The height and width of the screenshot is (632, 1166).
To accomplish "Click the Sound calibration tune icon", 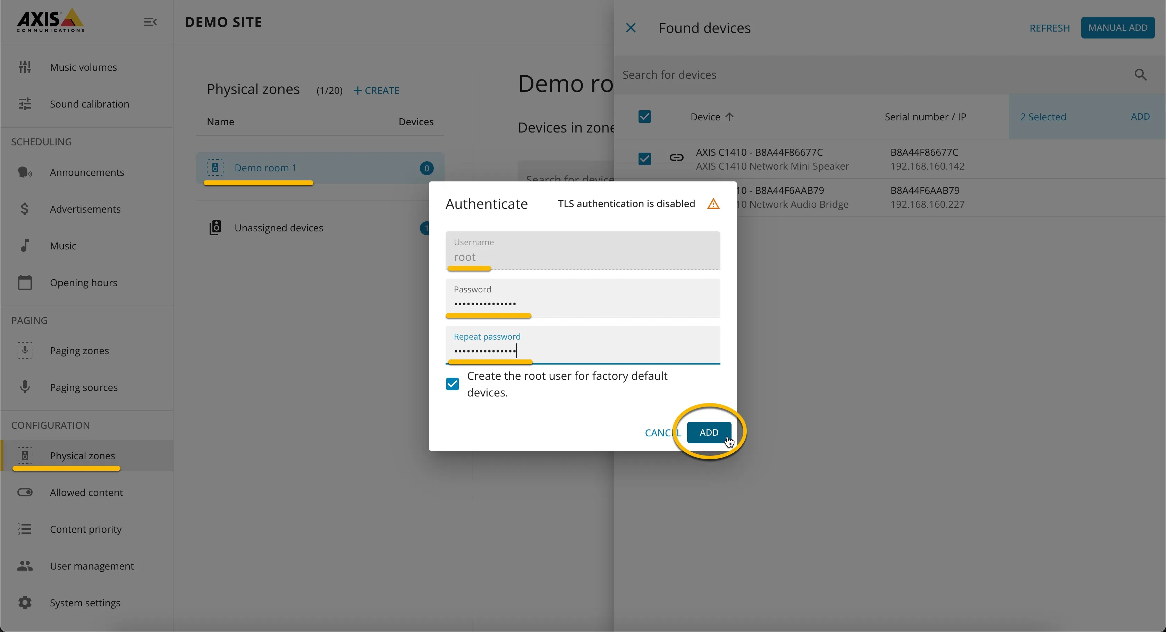I will pyautogui.click(x=25, y=104).
